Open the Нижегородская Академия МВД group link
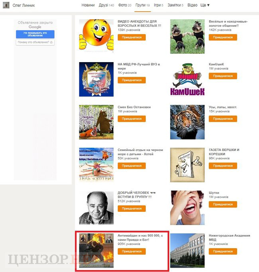This screenshot has height=272, width=259. click(230, 237)
